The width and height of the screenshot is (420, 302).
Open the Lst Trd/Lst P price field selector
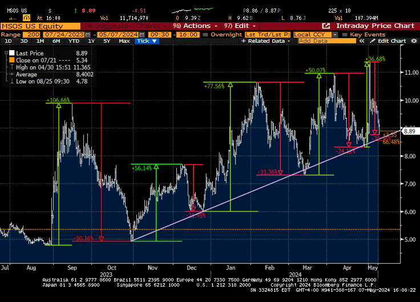[x=267, y=35]
